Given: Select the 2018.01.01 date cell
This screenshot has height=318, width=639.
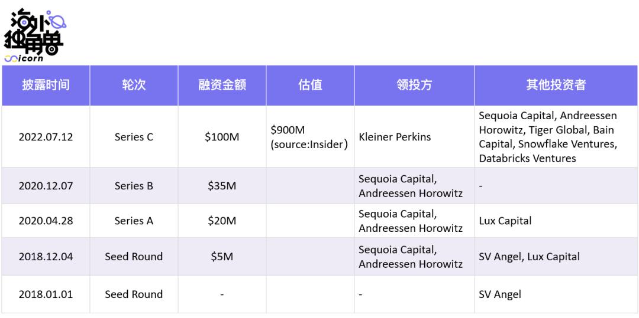Looking at the screenshot, I should pyautogui.click(x=46, y=294).
